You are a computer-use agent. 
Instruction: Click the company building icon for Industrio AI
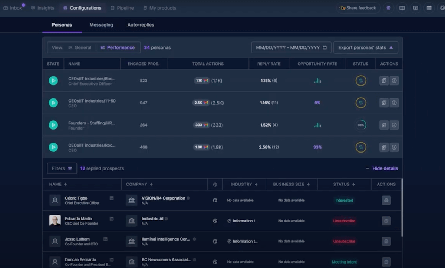(132, 221)
